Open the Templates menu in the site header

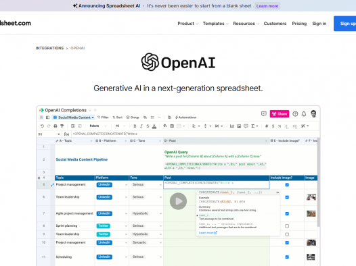(216, 24)
